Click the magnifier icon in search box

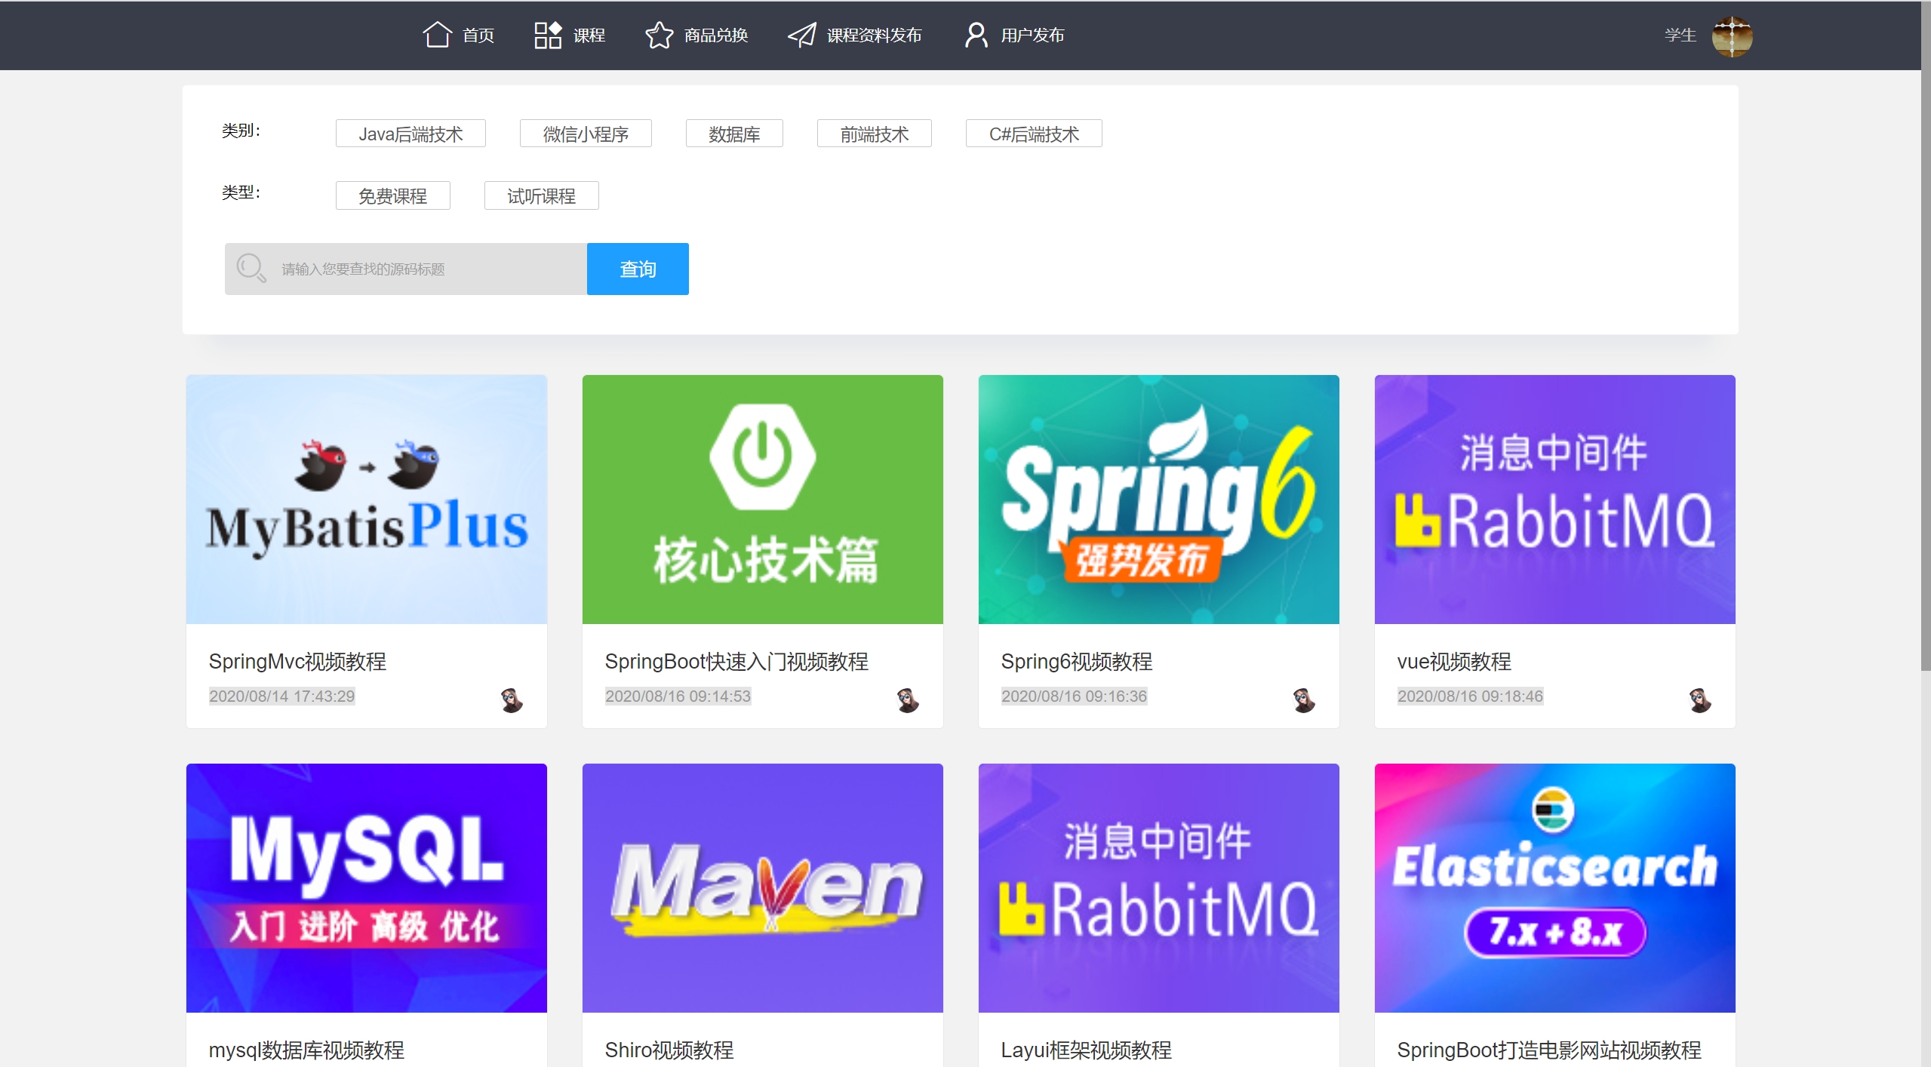pos(251,268)
